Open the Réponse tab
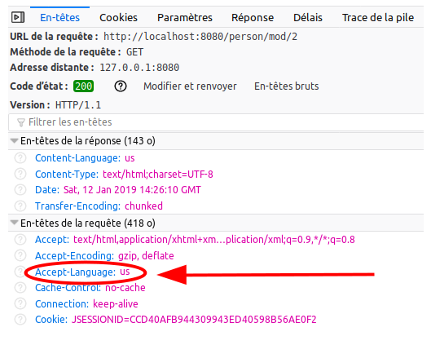The width and height of the screenshot is (431, 345). tap(253, 18)
